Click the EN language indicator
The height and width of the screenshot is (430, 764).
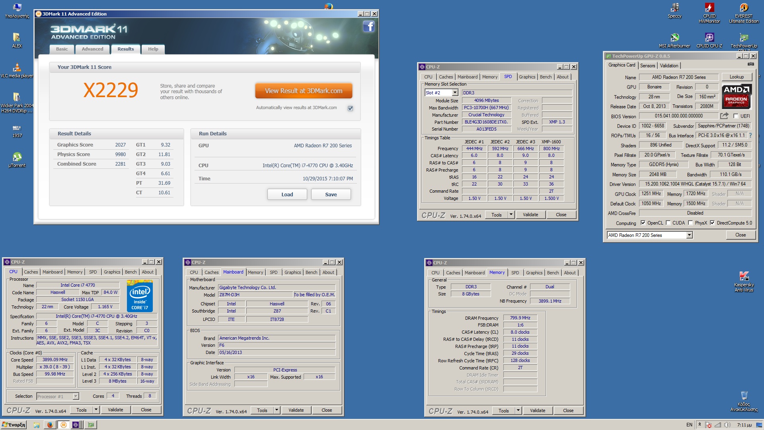click(x=689, y=425)
